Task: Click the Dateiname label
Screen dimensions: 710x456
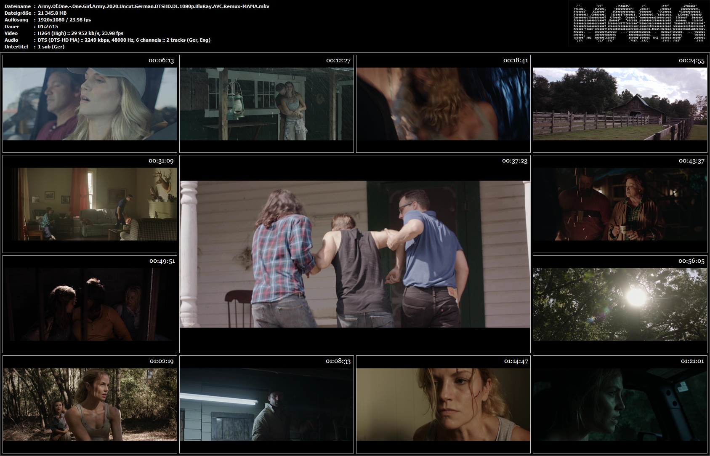Action: (17, 6)
